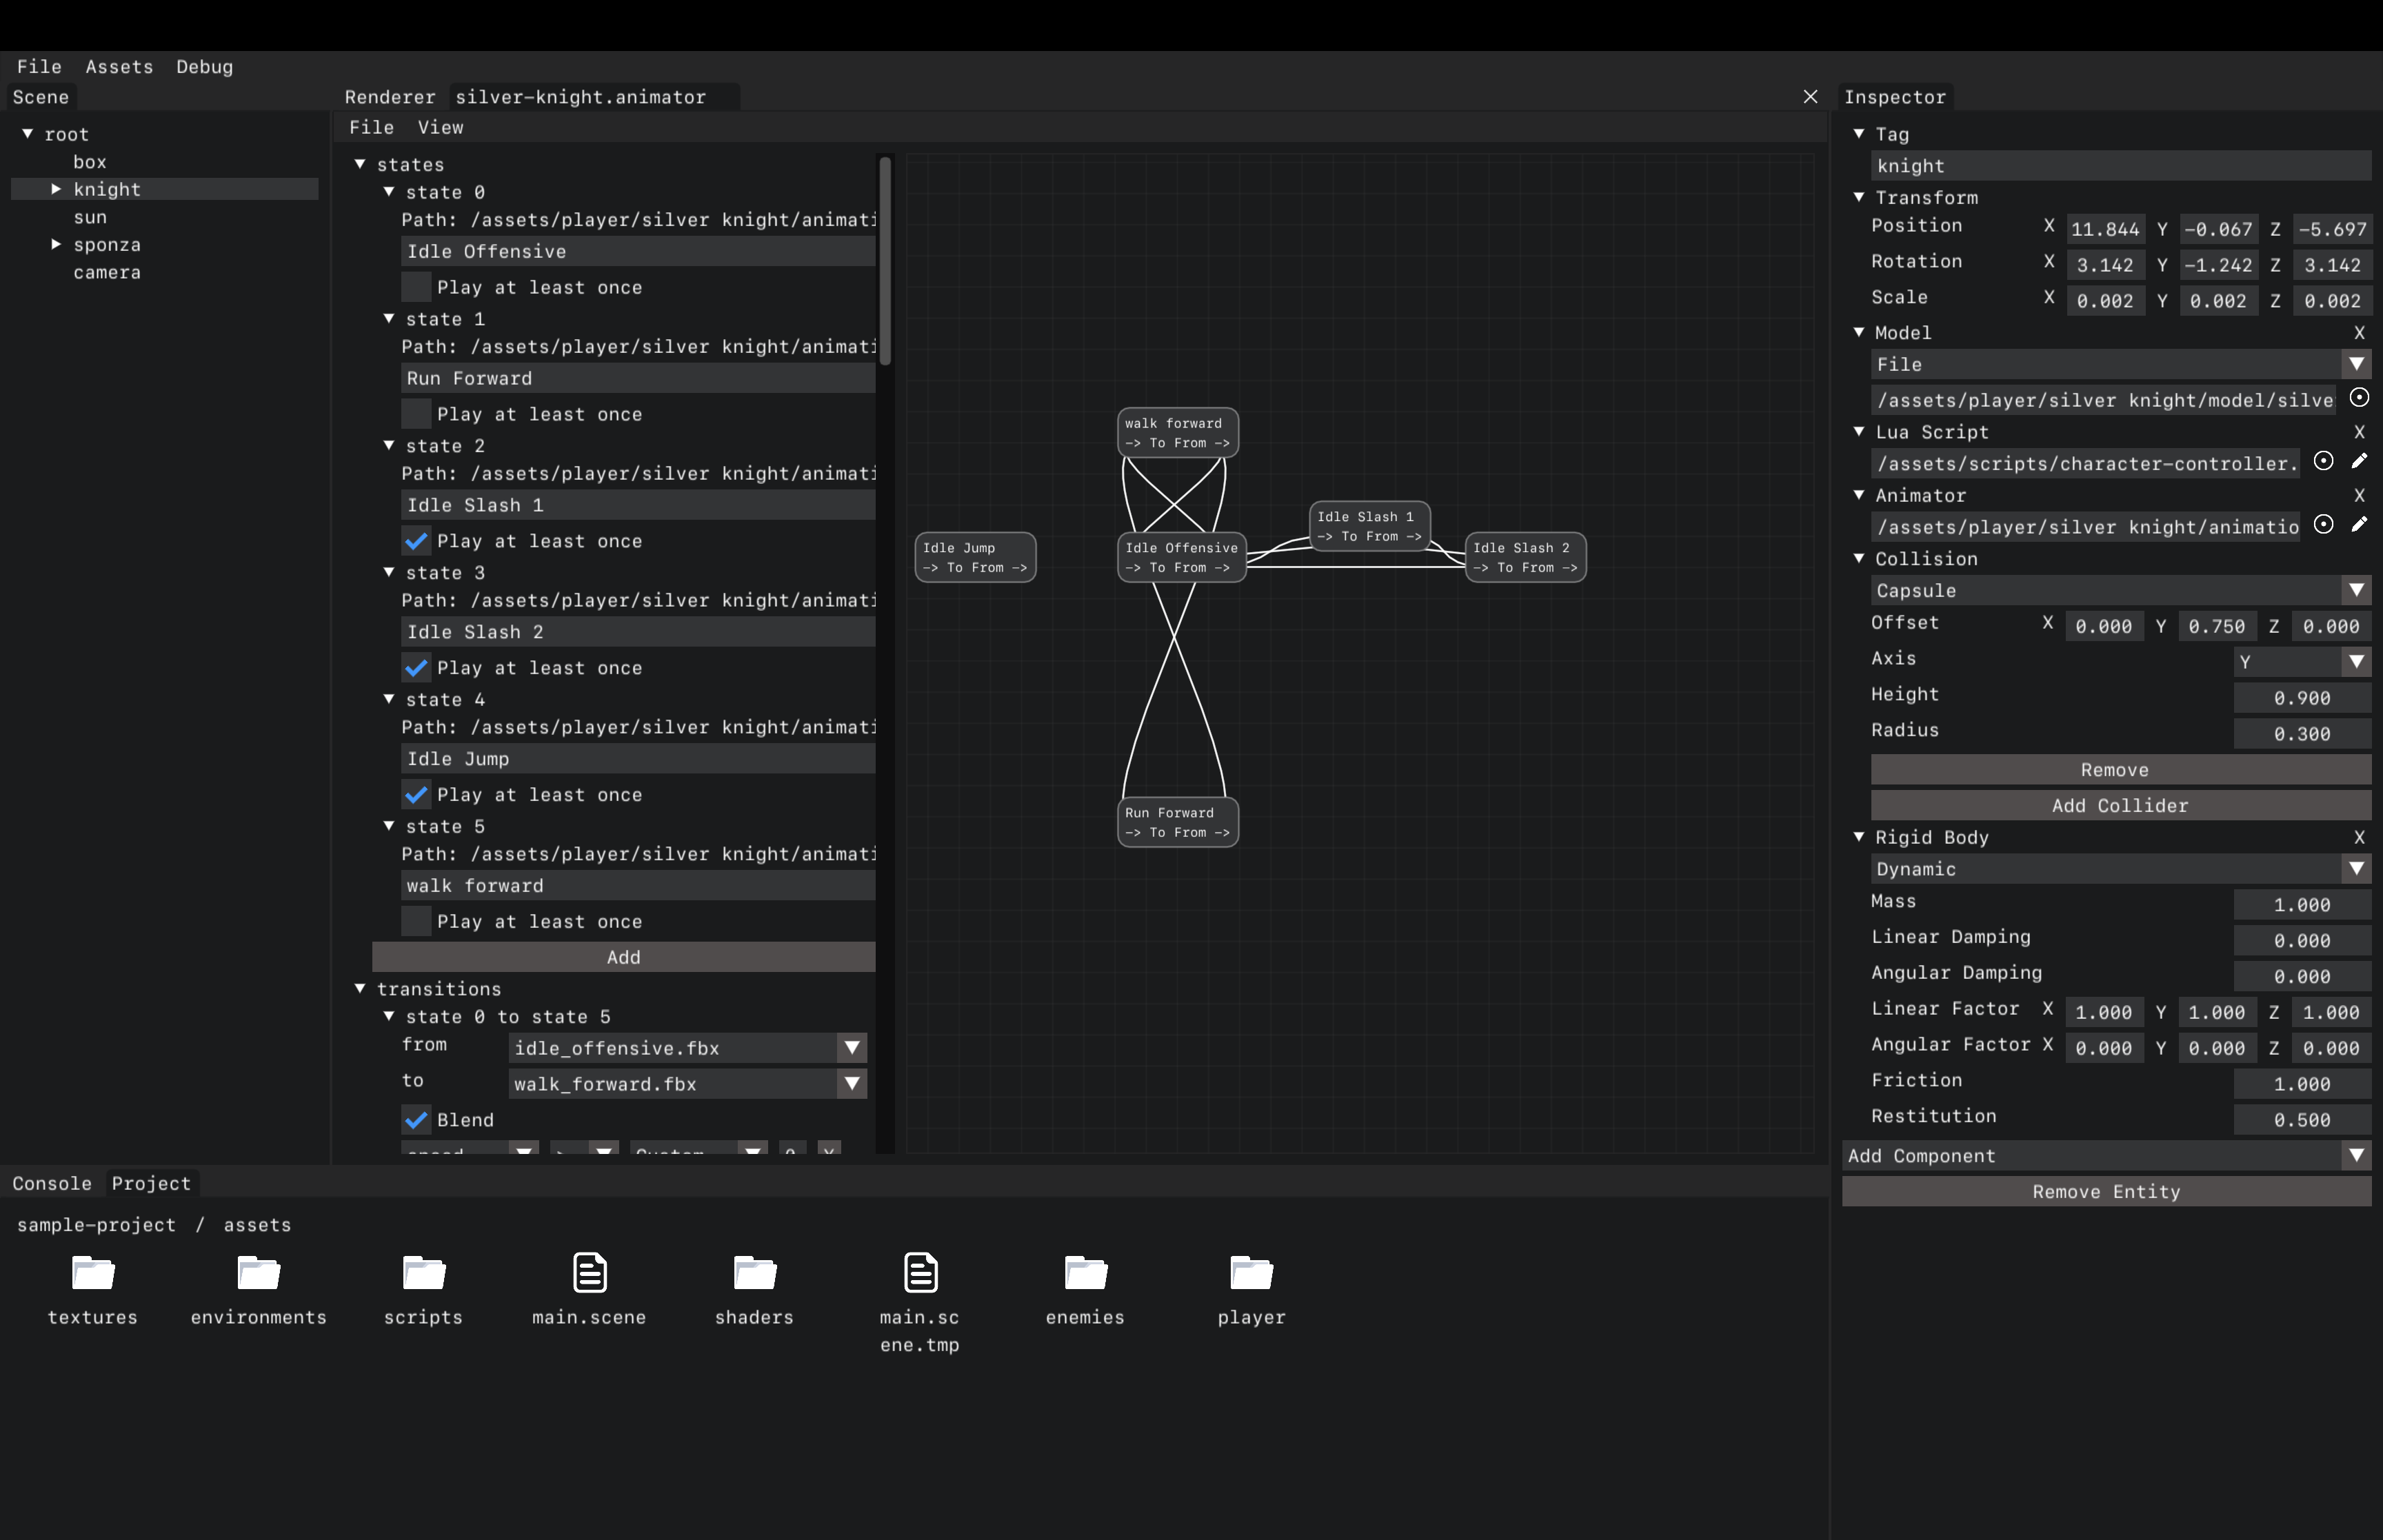The width and height of the screenshot is (2383, 1540).
Task: Open the textures folder icon
Action: pos(93,1274)
